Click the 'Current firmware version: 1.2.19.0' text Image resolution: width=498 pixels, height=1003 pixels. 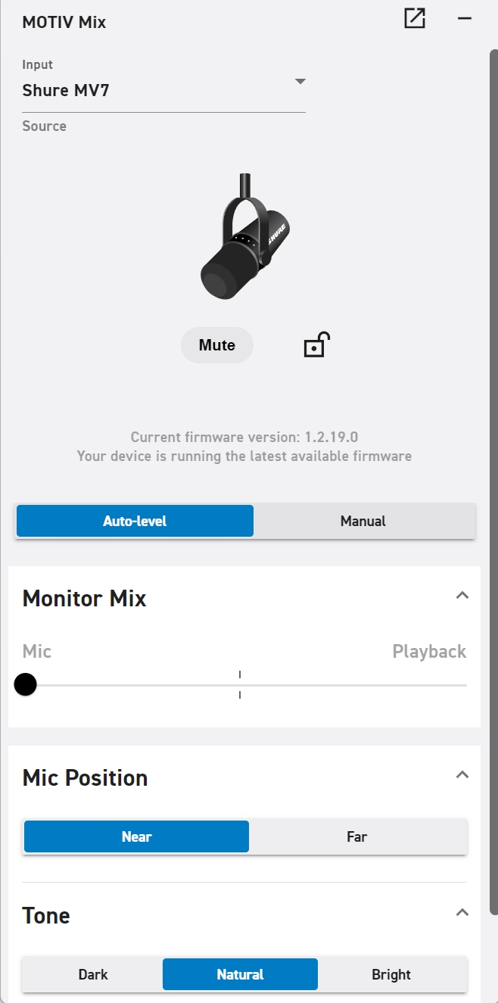click(244, 437)
